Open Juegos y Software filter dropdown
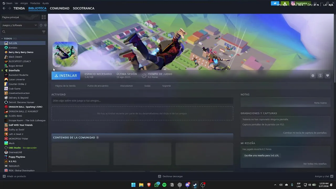The height and width of the screenshot is (189, 336). [x=20, y=25]
